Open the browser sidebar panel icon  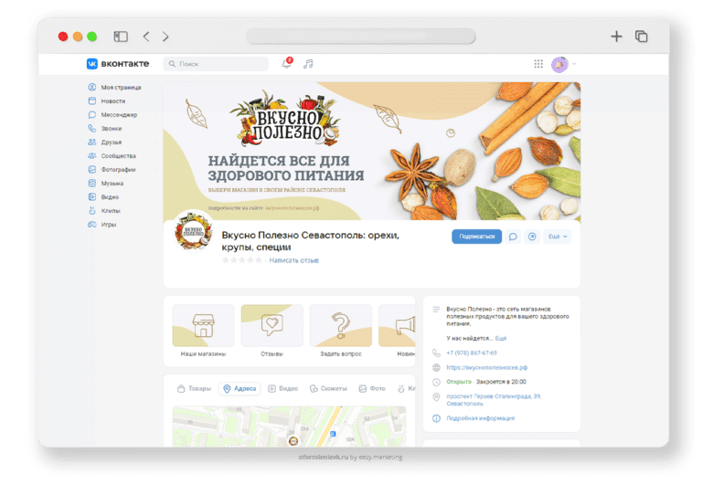pyautogui.click(x=121, y=37)
